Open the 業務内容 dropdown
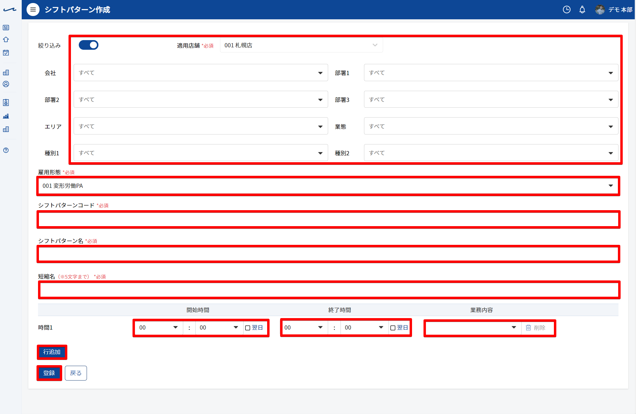 pos(473,327)
